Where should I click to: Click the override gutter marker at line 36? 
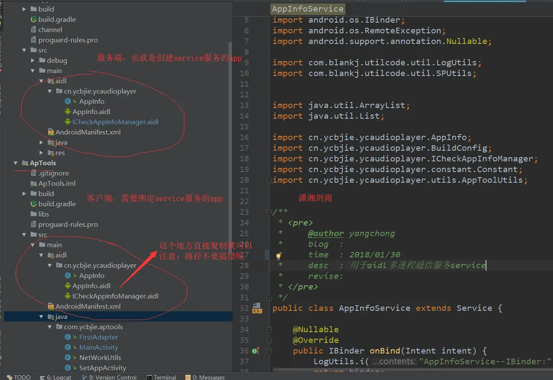(255, 351)
